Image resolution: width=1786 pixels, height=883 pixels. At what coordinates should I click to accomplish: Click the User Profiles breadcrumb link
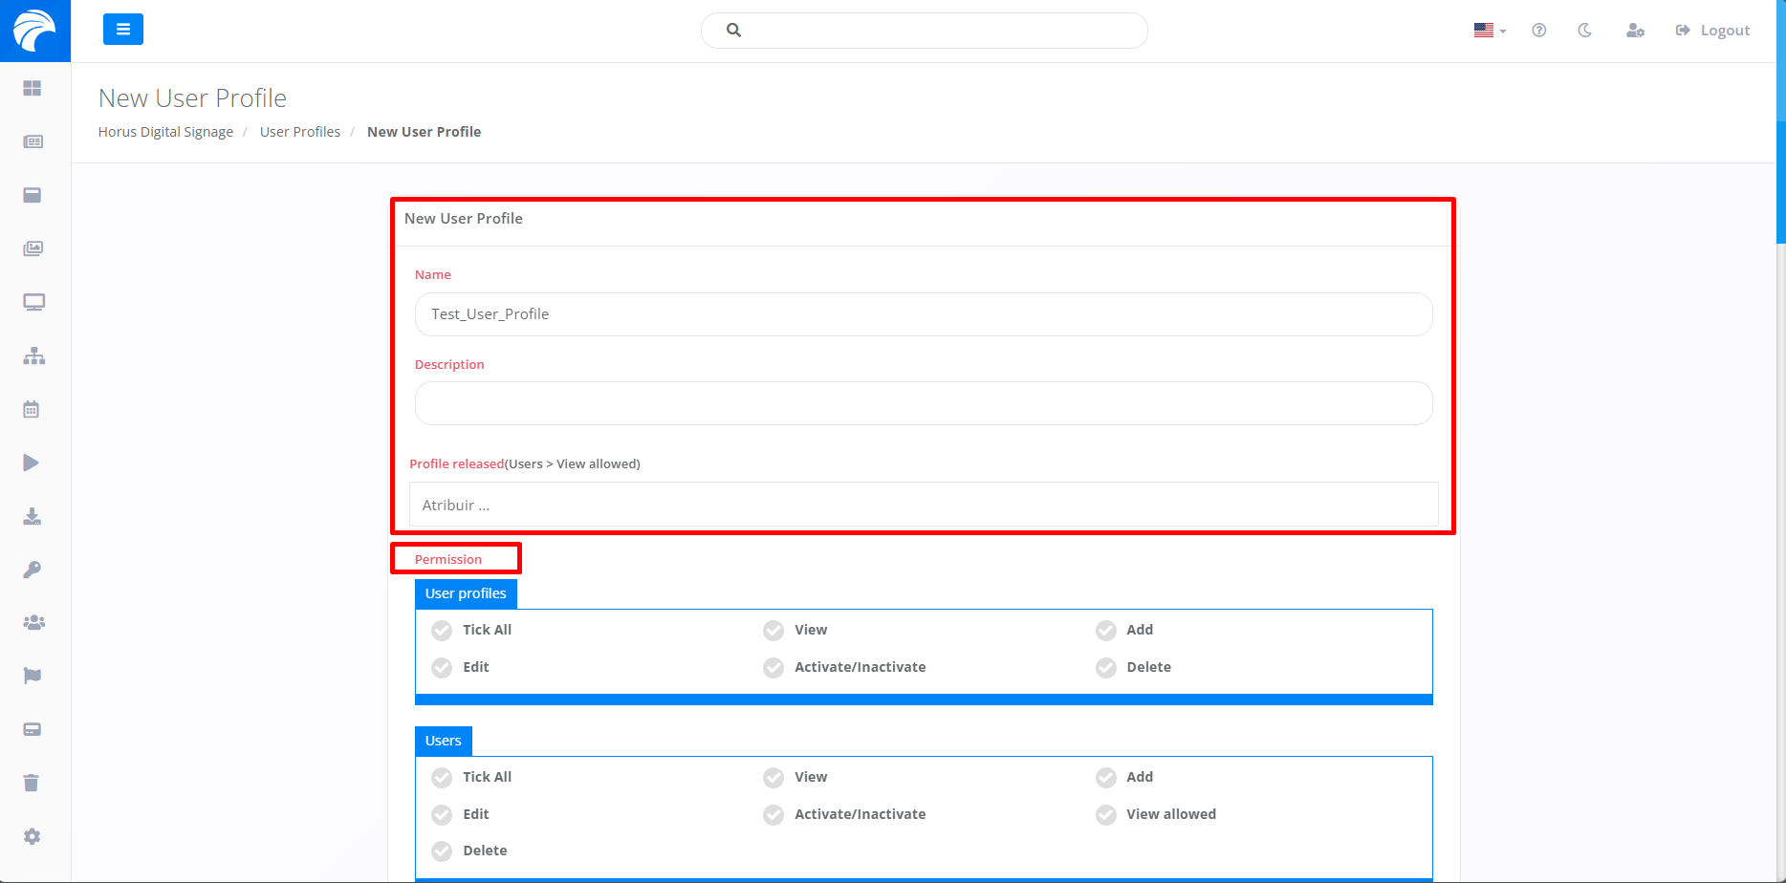click(300, 132)
